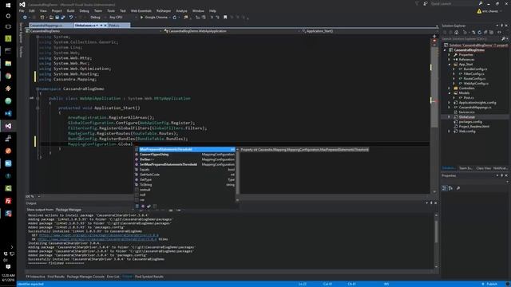
Task: Open the editor zoom percentage dropdown
Action: (x=33, y=196)
